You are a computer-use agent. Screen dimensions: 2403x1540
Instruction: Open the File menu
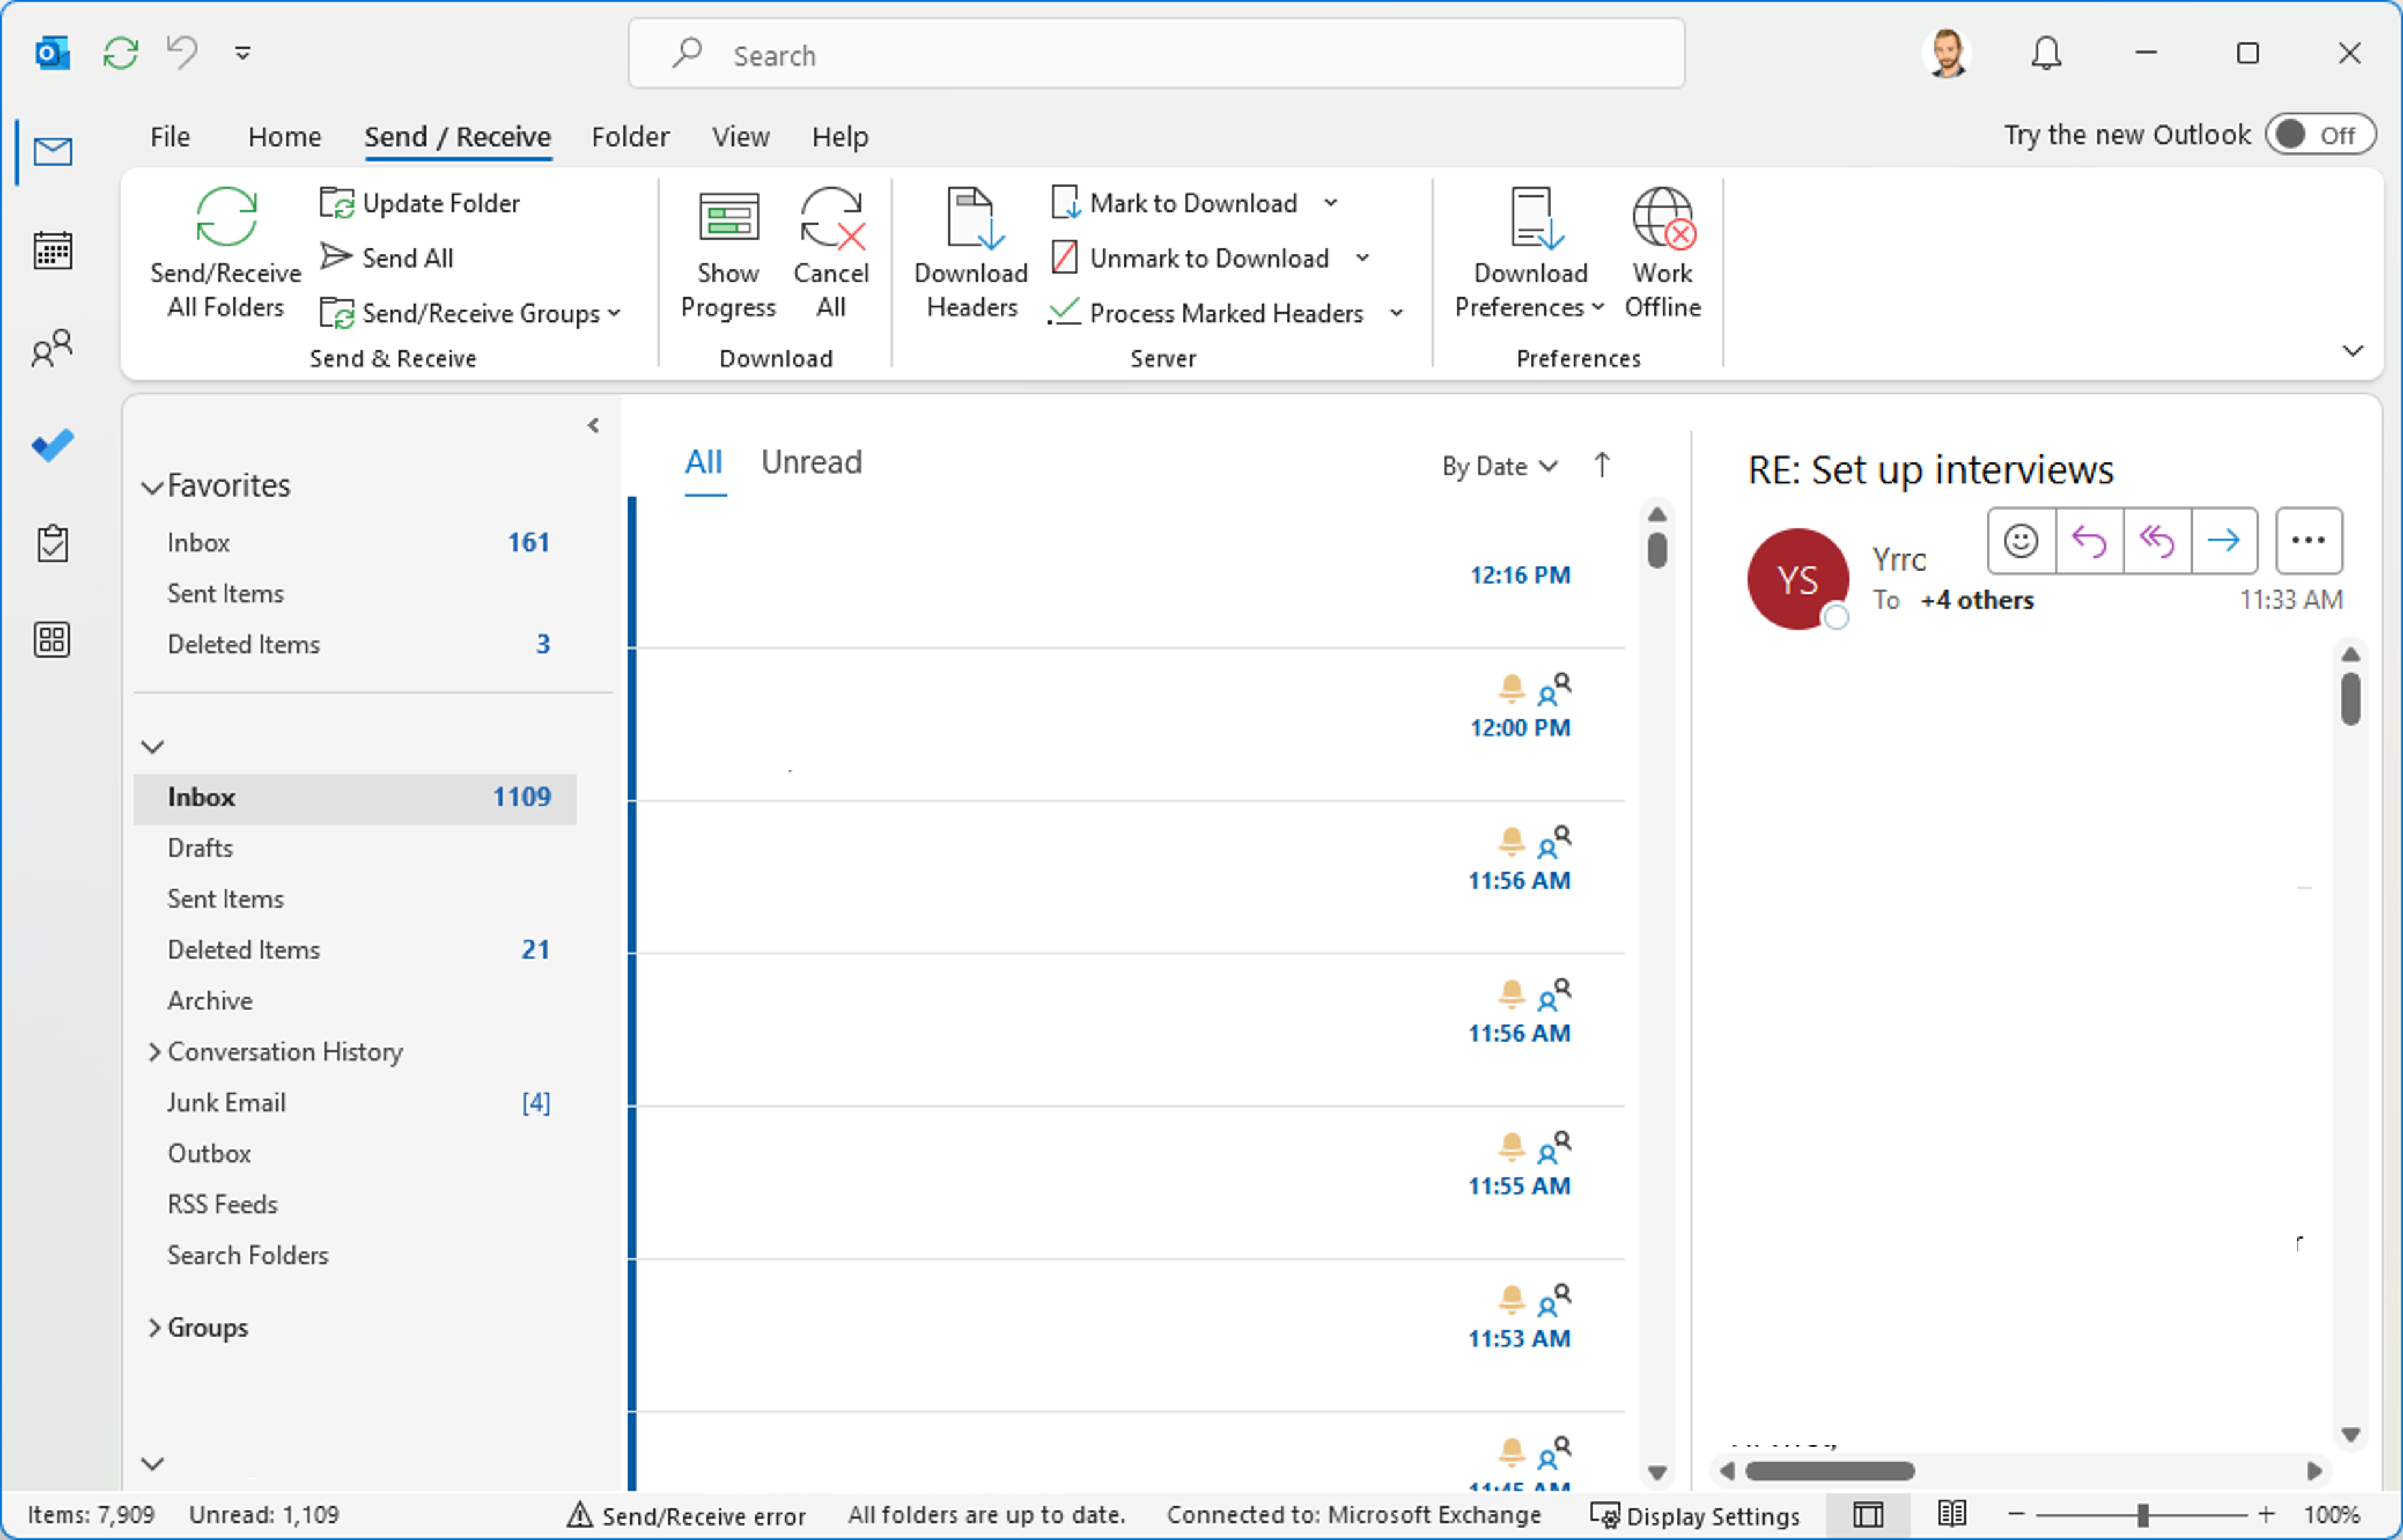[x=170, y=137]
